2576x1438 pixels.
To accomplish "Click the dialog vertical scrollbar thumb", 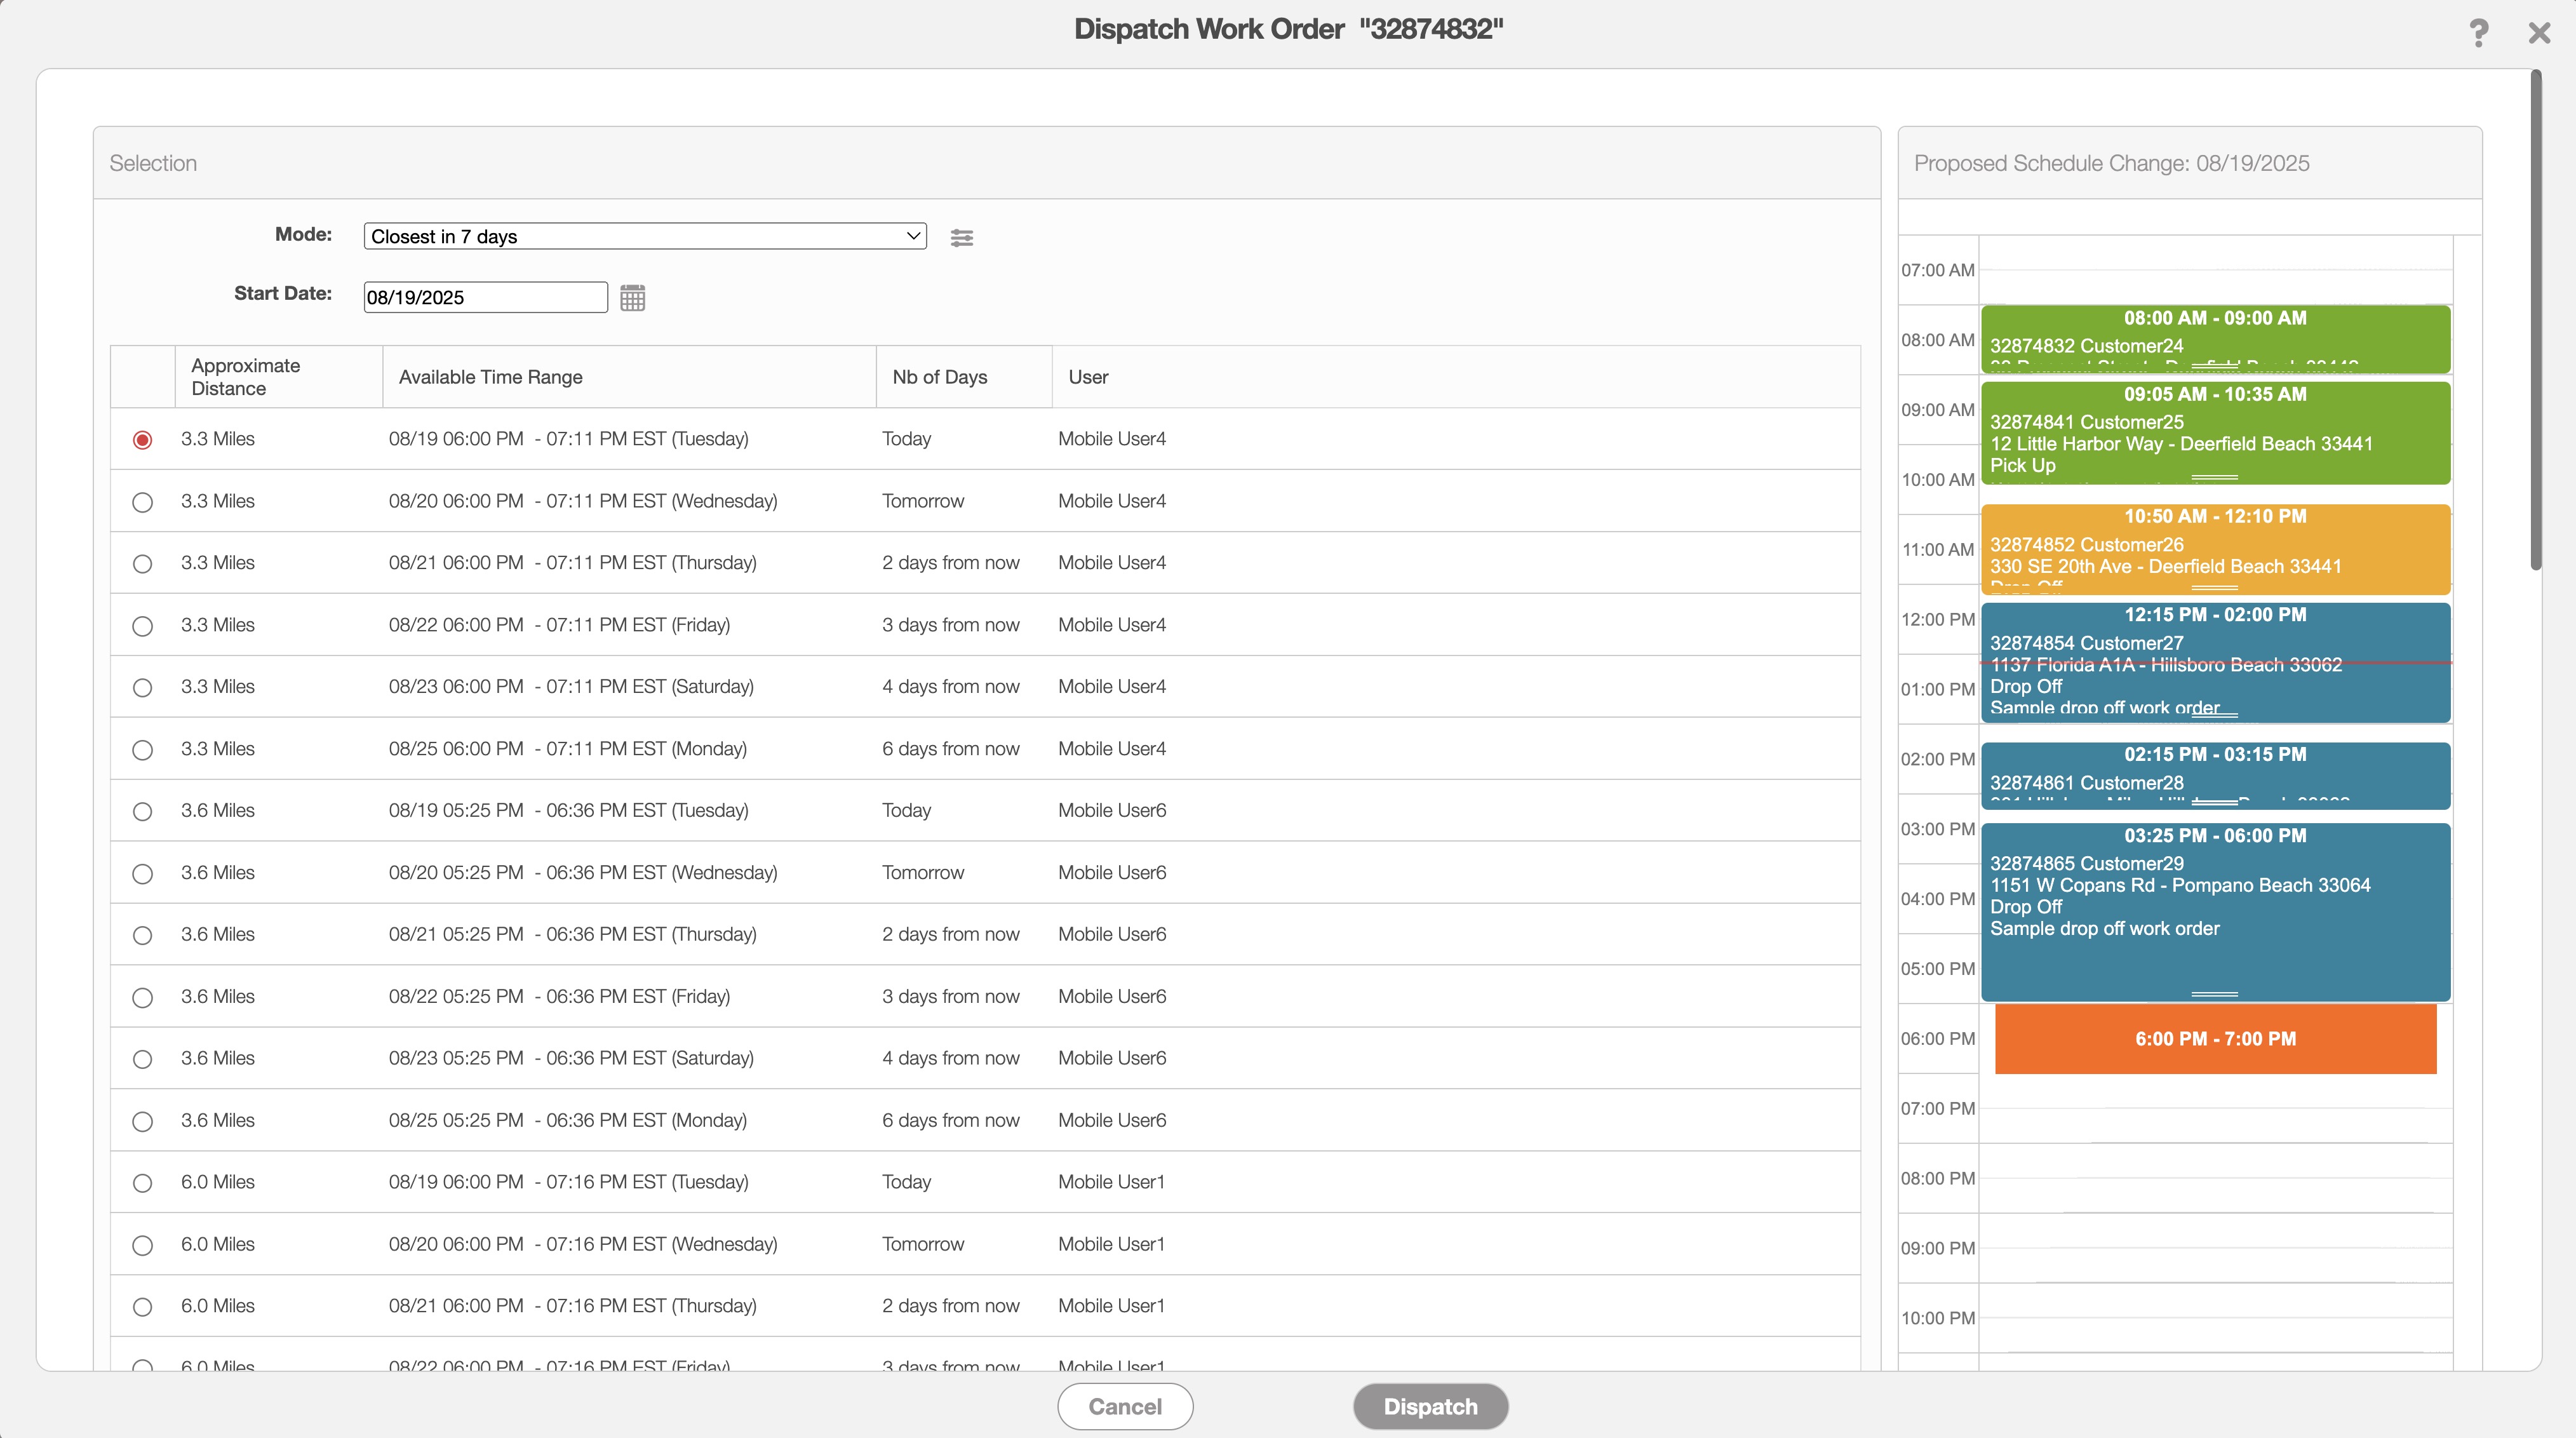I will 2535,320.
